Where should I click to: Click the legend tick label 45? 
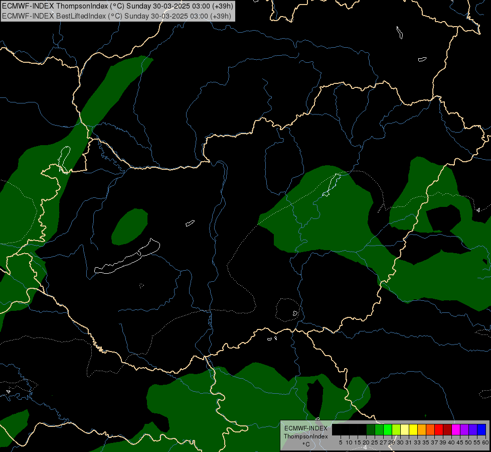pos(460,442)
